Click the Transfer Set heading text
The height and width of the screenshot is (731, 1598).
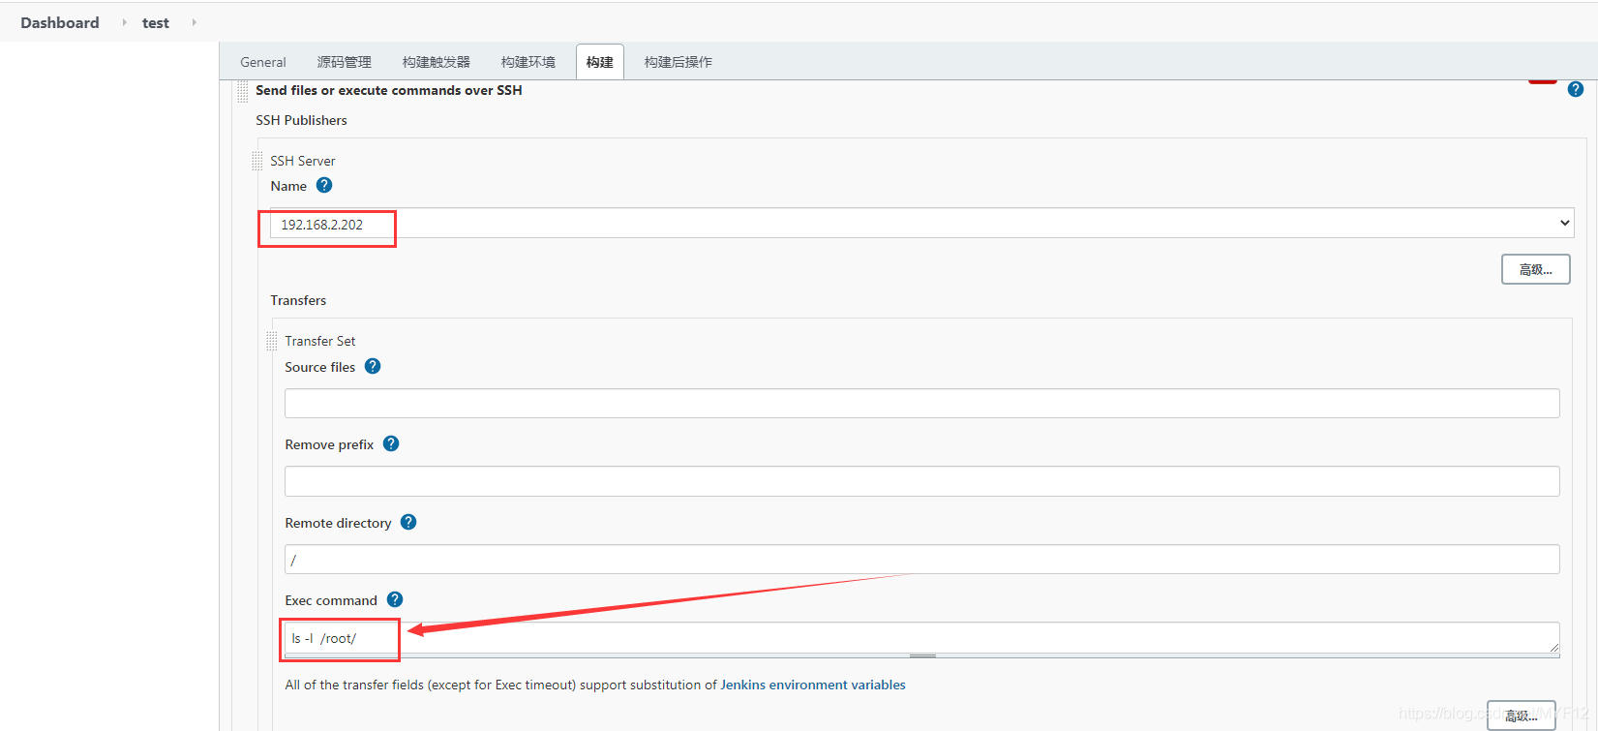pos(319,341)
